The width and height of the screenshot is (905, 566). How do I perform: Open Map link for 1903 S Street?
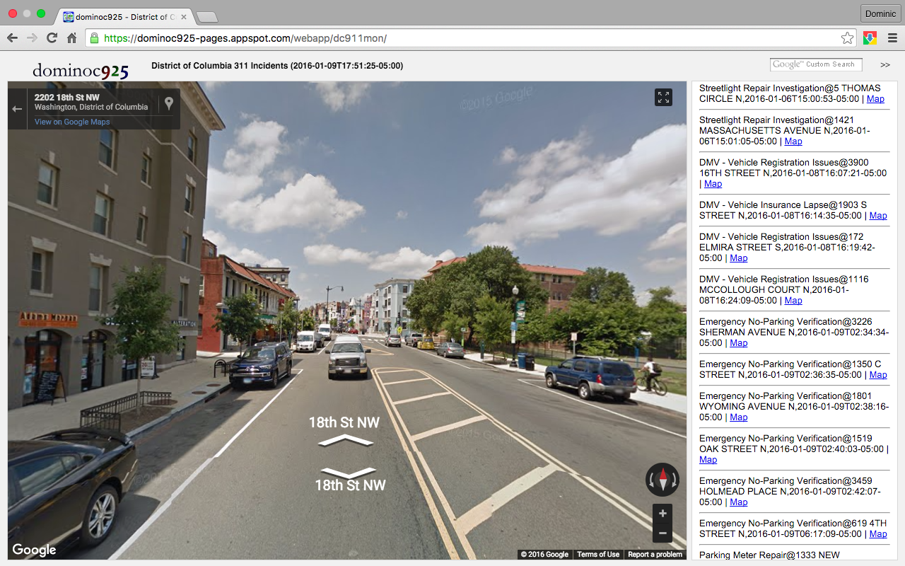point(878,216)
